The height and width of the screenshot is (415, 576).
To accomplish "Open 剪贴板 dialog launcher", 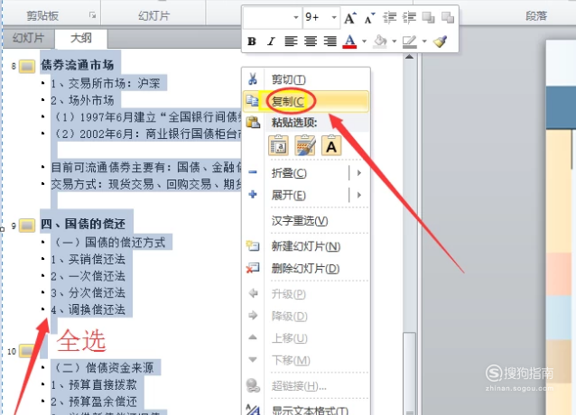I will 92,15.
